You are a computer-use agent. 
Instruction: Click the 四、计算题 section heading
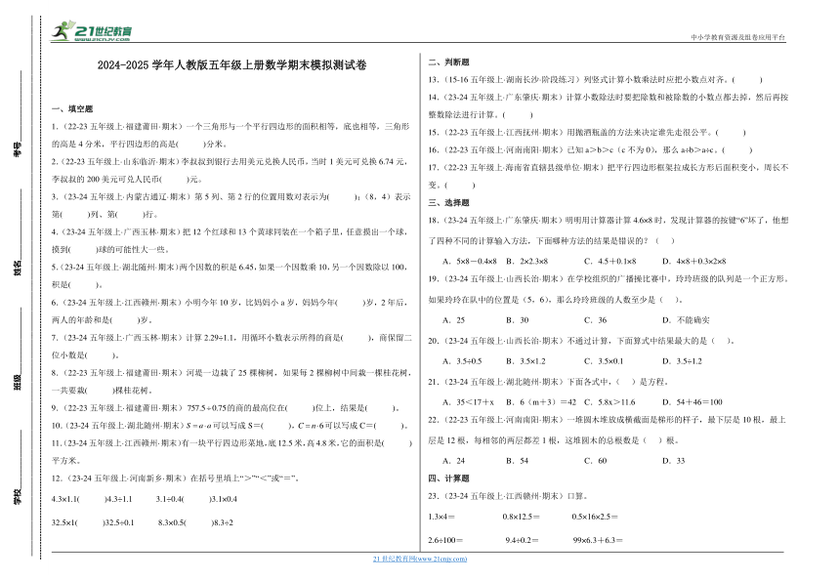coord(448,478)
